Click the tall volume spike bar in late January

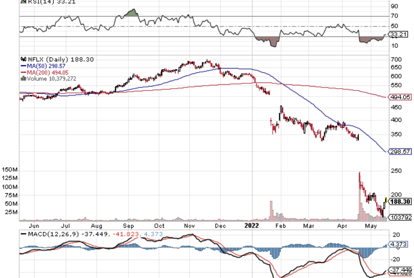[x=272, y=210]
